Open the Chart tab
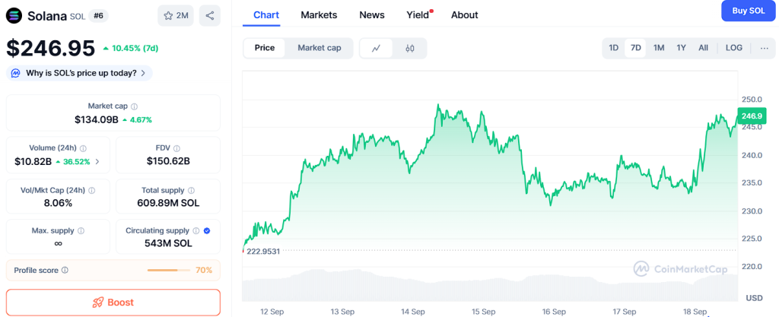Screen dimensions: 779x317 point(266,15)
